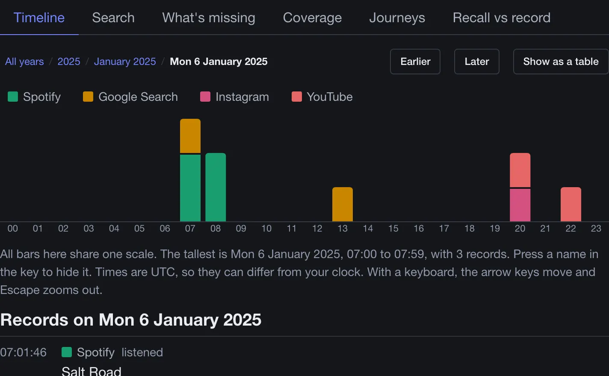Open the What's missing tab
This screenshot has width=609, height=376.
pos(209,18)
